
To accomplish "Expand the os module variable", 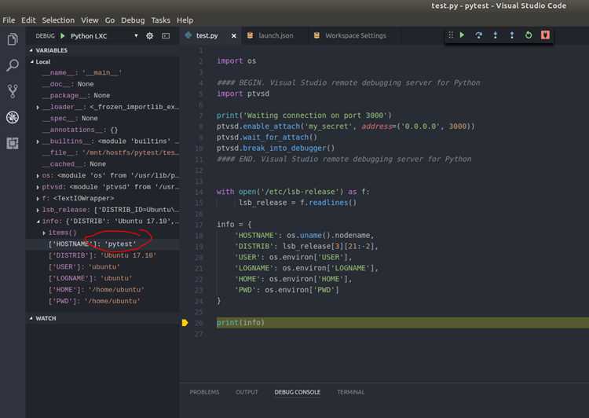I will pyautogui.click(x=38, y=176).
